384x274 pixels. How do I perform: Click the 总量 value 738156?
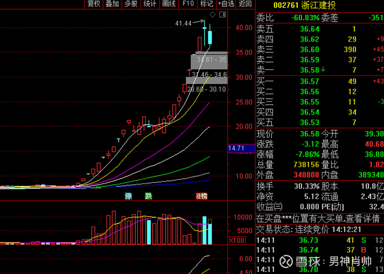click(x=306, y=165)
